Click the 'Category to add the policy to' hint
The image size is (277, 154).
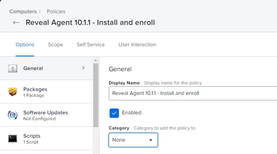(x=164, y=128)
